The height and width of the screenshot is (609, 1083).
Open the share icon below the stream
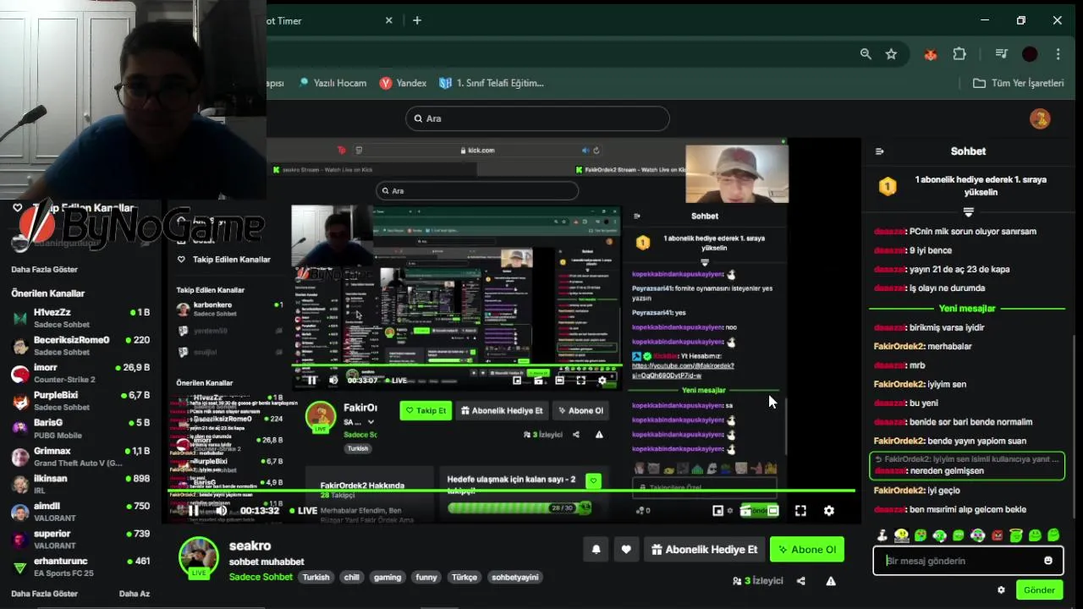point(801,581)
